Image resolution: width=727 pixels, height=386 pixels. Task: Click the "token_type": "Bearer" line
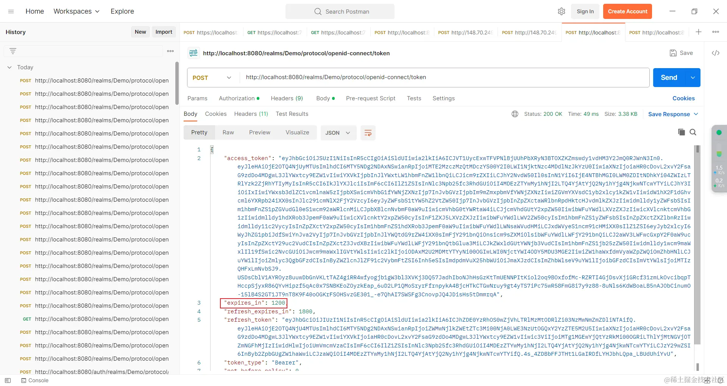(262, 363)
